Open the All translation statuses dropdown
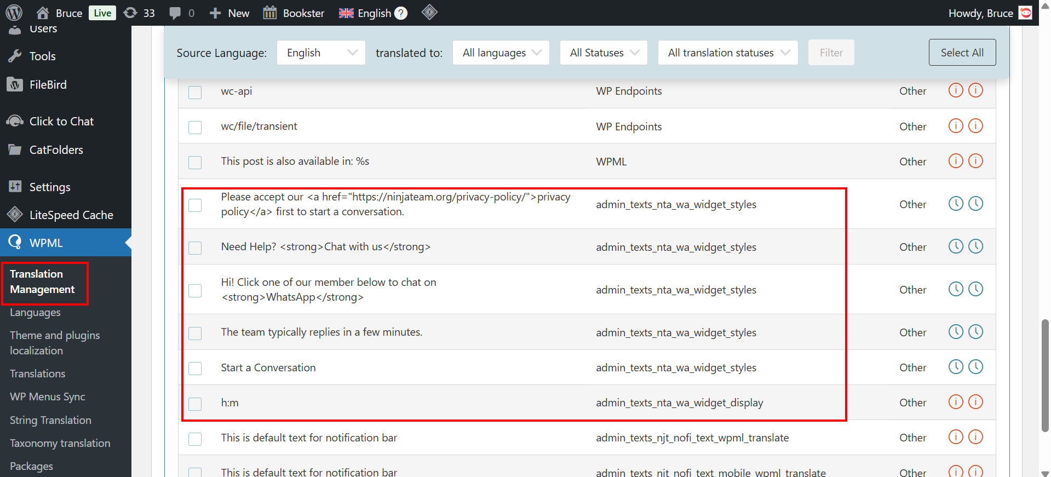 [727, 53]
